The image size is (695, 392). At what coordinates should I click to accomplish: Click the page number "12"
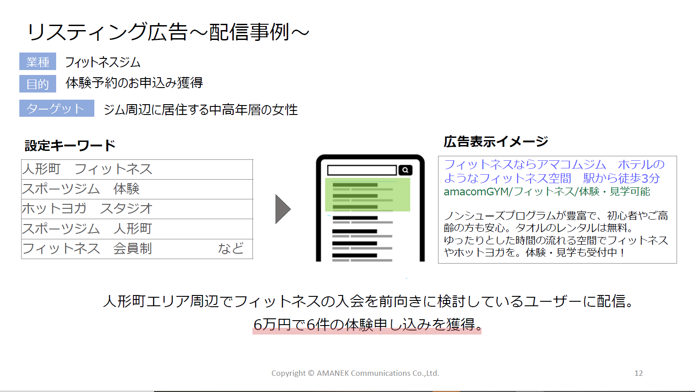638,373
